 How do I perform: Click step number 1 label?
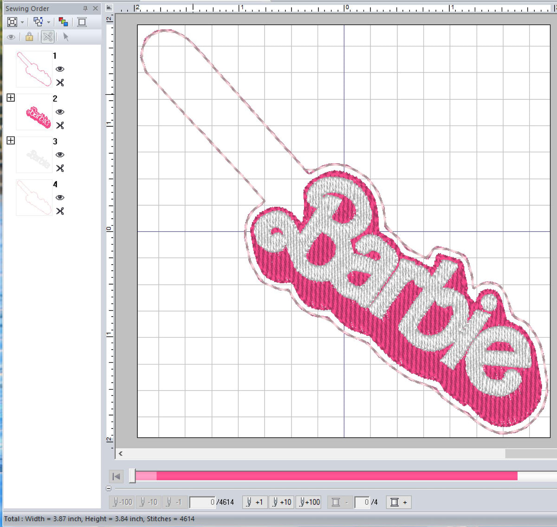point(55,56)
